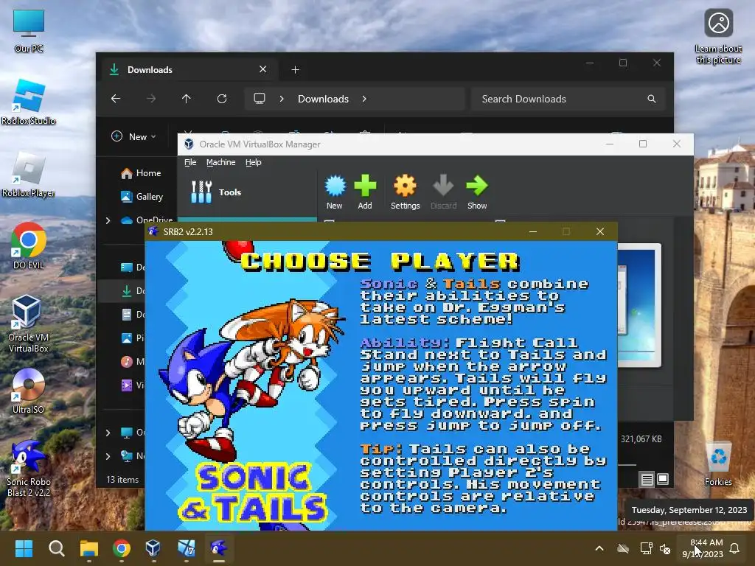The width and height of the screenshot is (755, 566).
Task: Show hidden system tray icons
Action: [599, 548]
